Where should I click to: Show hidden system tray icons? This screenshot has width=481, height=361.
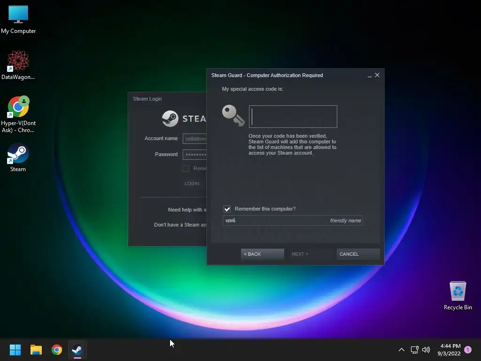(x=401, y=350)
